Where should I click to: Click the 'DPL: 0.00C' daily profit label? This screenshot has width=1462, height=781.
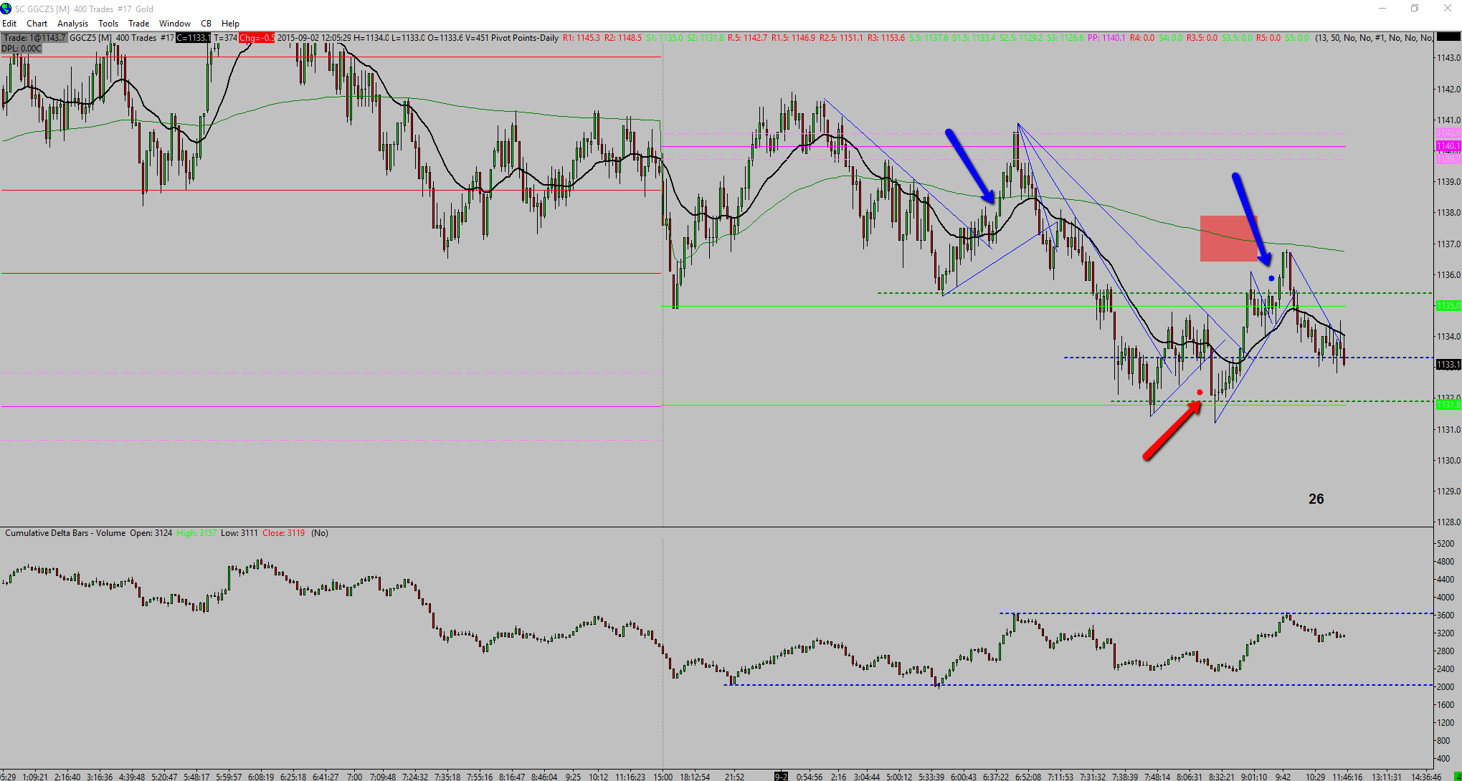(22, 49)
